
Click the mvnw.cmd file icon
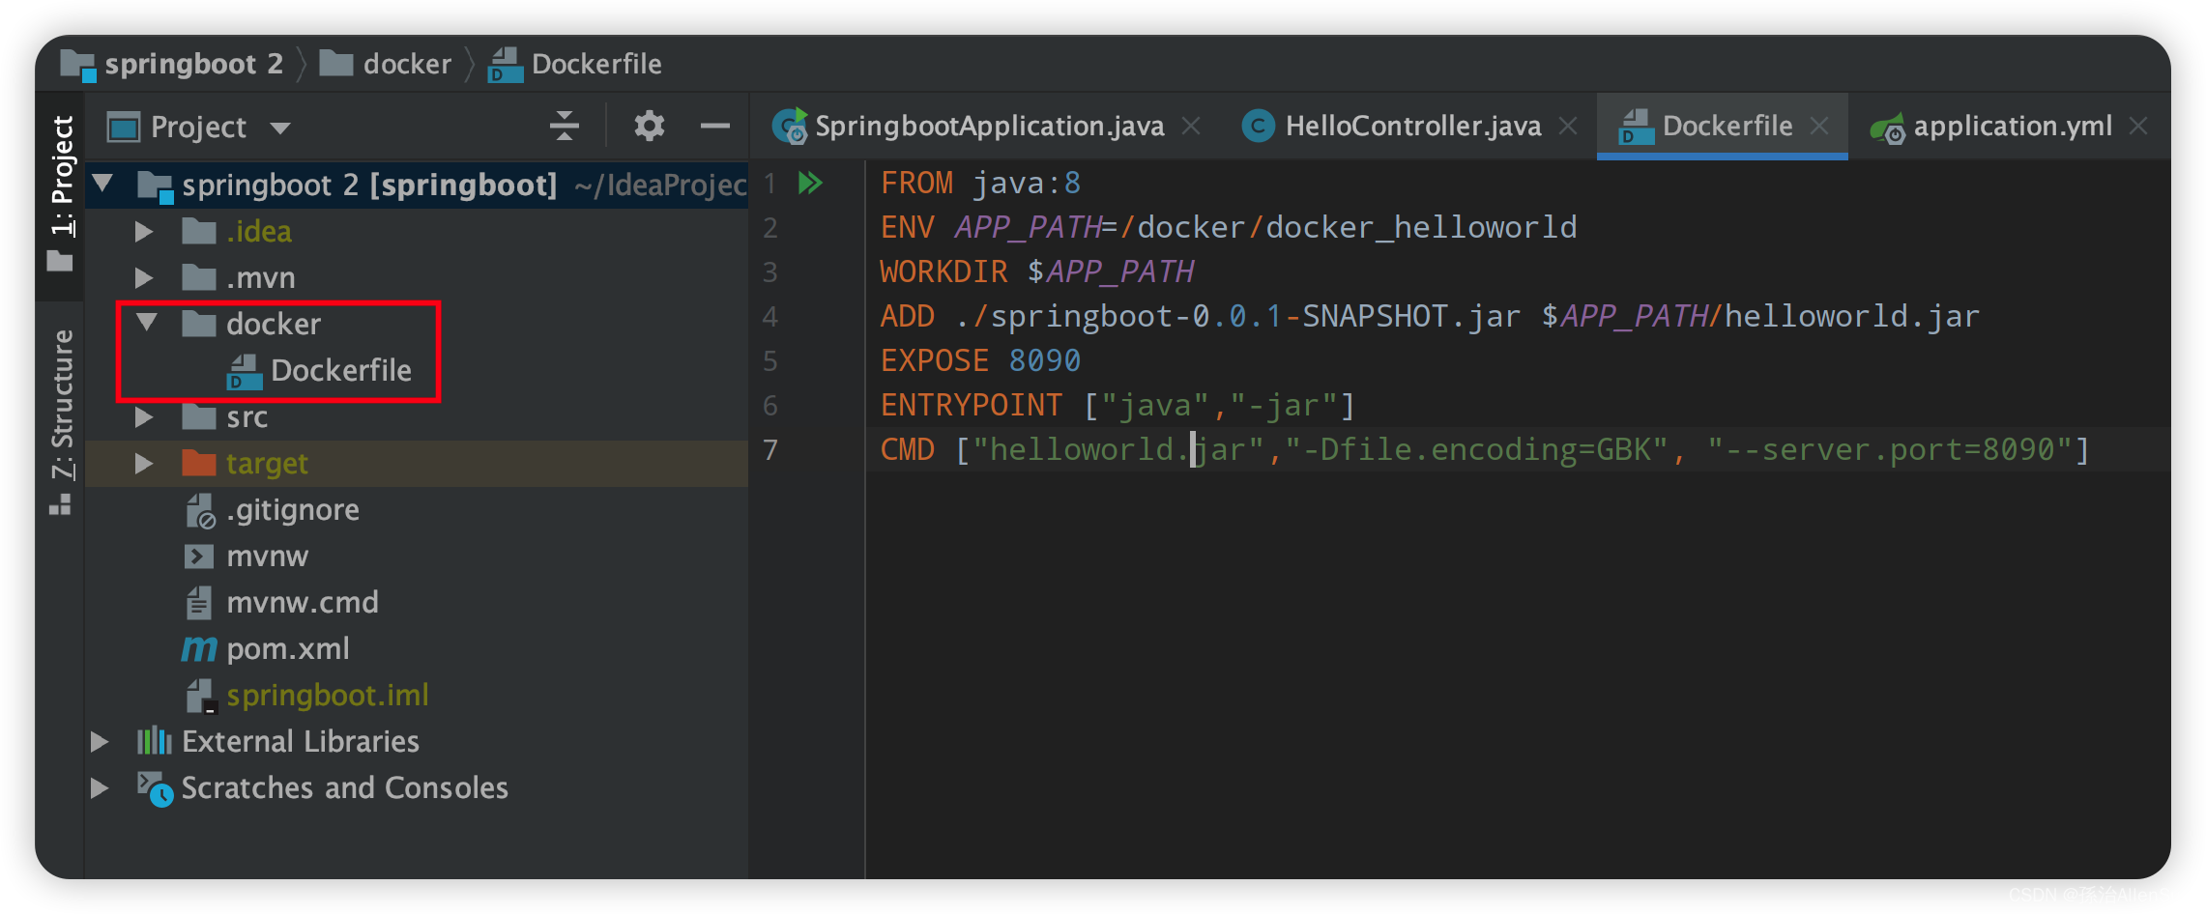(198, 603)
